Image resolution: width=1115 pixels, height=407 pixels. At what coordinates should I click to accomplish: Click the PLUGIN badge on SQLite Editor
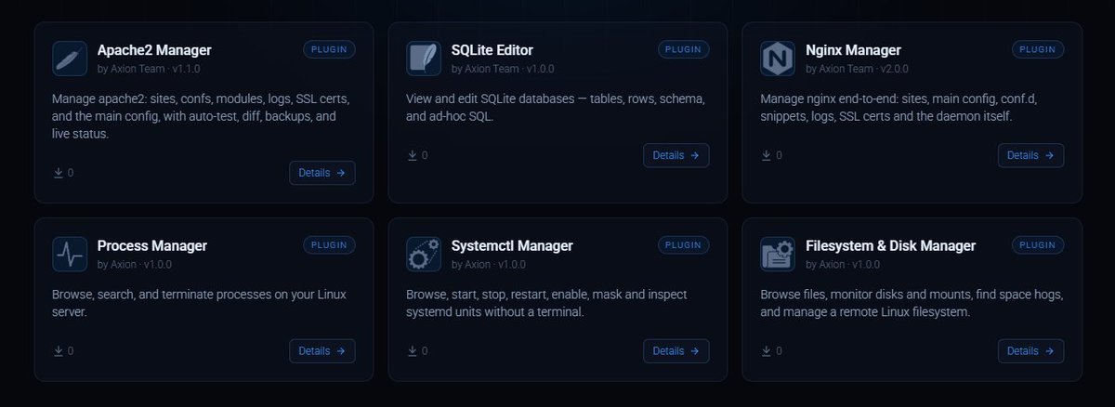[x=684, y=49]
